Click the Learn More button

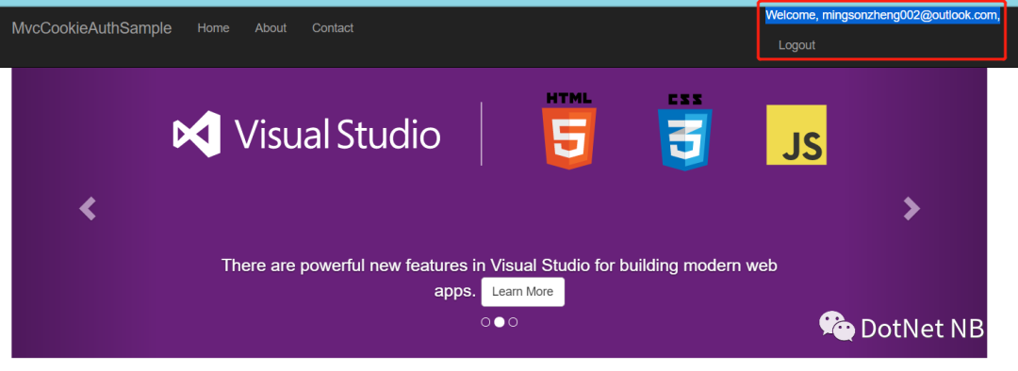[522, 292]
